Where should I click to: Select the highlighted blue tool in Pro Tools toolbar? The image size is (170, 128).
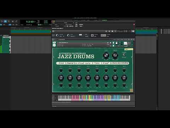coord(5,21)
